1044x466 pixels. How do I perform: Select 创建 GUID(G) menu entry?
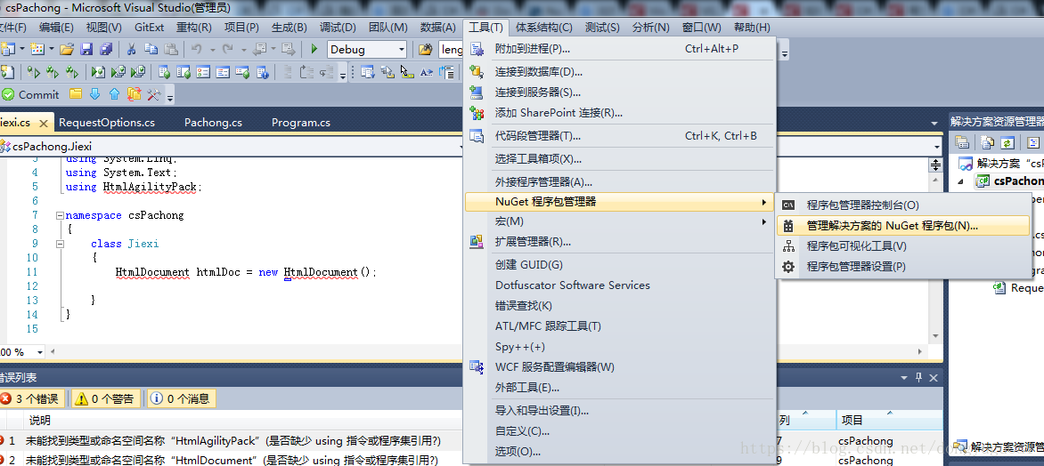(620, 265)
